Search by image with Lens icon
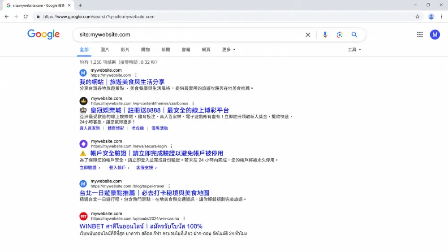 click(340, 35)
